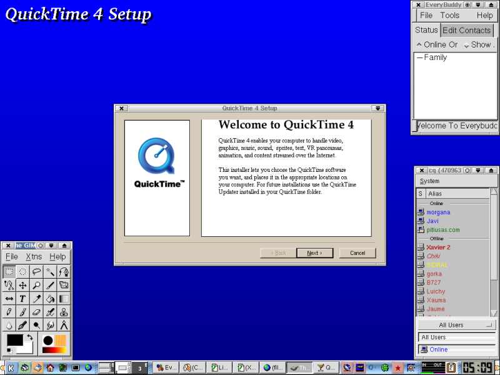
Task: Select the Flip tool with double arrow
Action: tap(9, 299)
